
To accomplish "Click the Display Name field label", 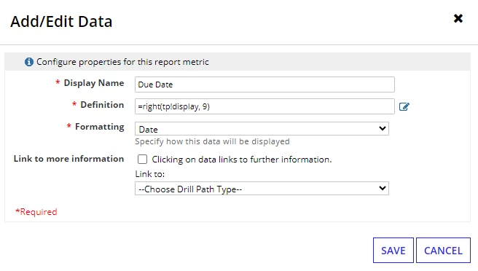I will coord(94,83).
